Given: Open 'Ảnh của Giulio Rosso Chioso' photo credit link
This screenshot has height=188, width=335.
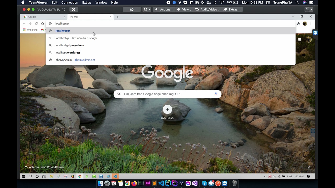Looking at the screenshot, I should point(46,167).
